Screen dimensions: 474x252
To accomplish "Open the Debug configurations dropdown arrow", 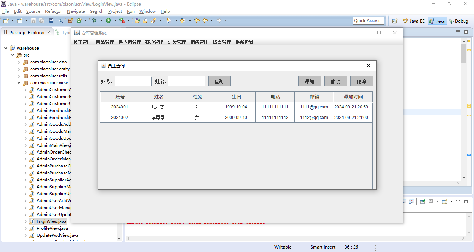I will point(101,21).
